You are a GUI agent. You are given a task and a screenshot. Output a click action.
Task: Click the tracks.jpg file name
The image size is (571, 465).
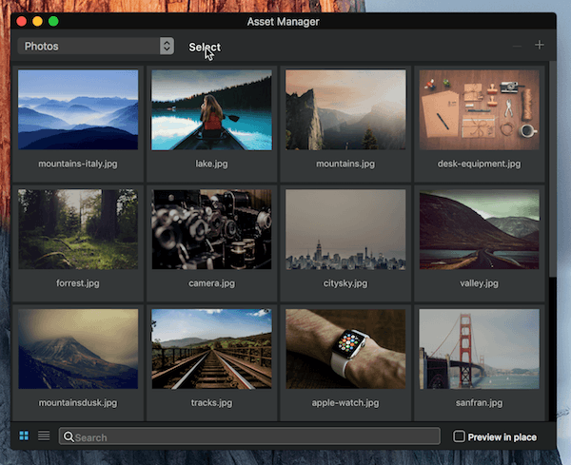pos(211,403)
